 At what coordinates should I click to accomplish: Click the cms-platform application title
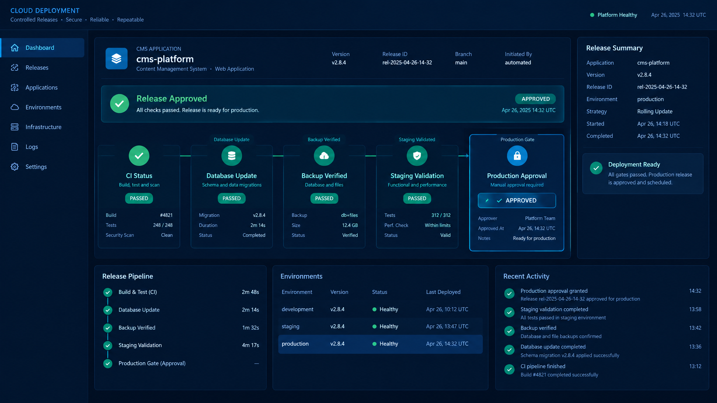(x=165, y=59)
